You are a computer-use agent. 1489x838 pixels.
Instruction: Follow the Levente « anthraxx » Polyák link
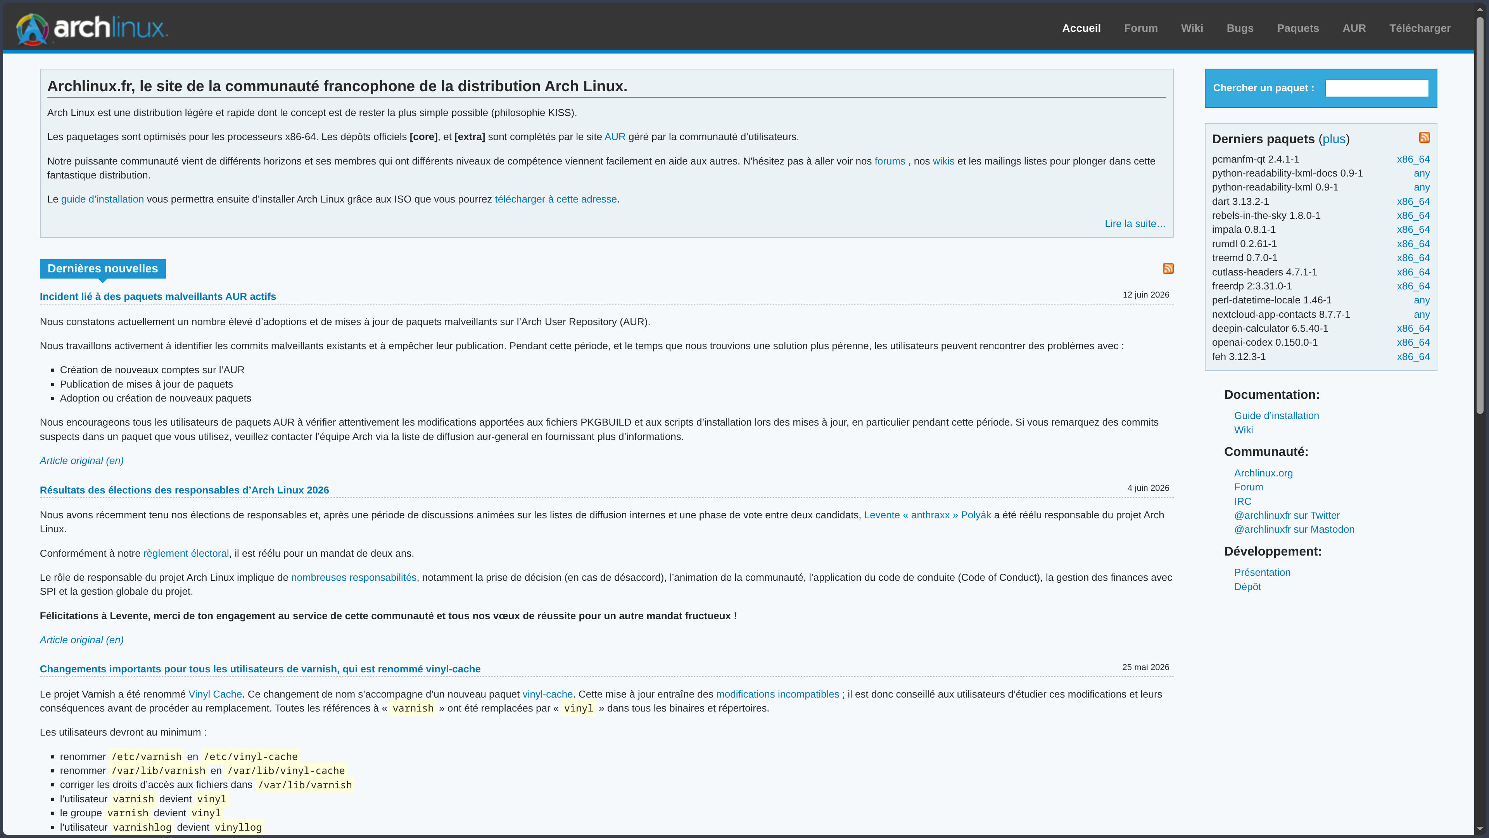[927, 515]
